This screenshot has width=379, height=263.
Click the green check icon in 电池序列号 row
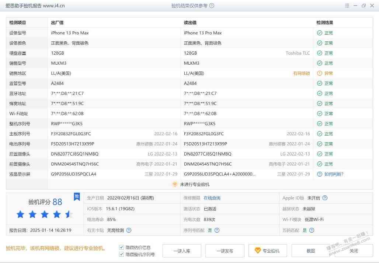tap(320, 144)
